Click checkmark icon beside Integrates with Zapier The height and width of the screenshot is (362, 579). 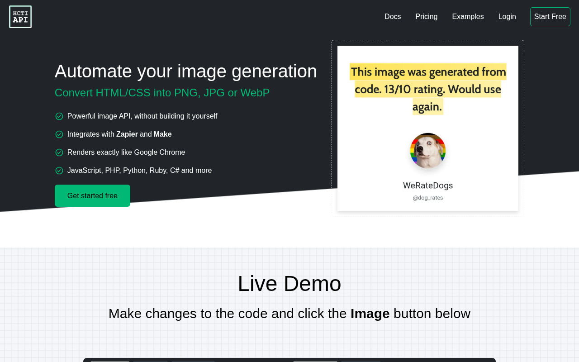pos(59,134)
